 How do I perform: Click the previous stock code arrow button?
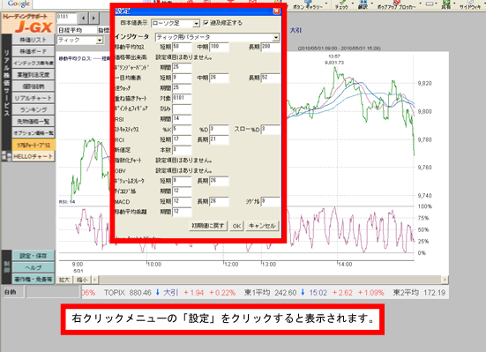(83, 19)
